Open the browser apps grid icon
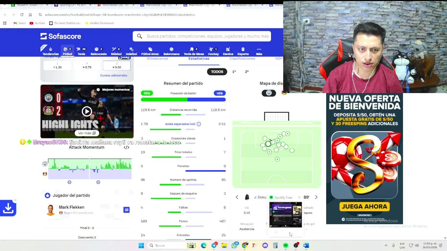Image resolution: width=447 pixels, height=251 pixels. (x=5, y=23)
